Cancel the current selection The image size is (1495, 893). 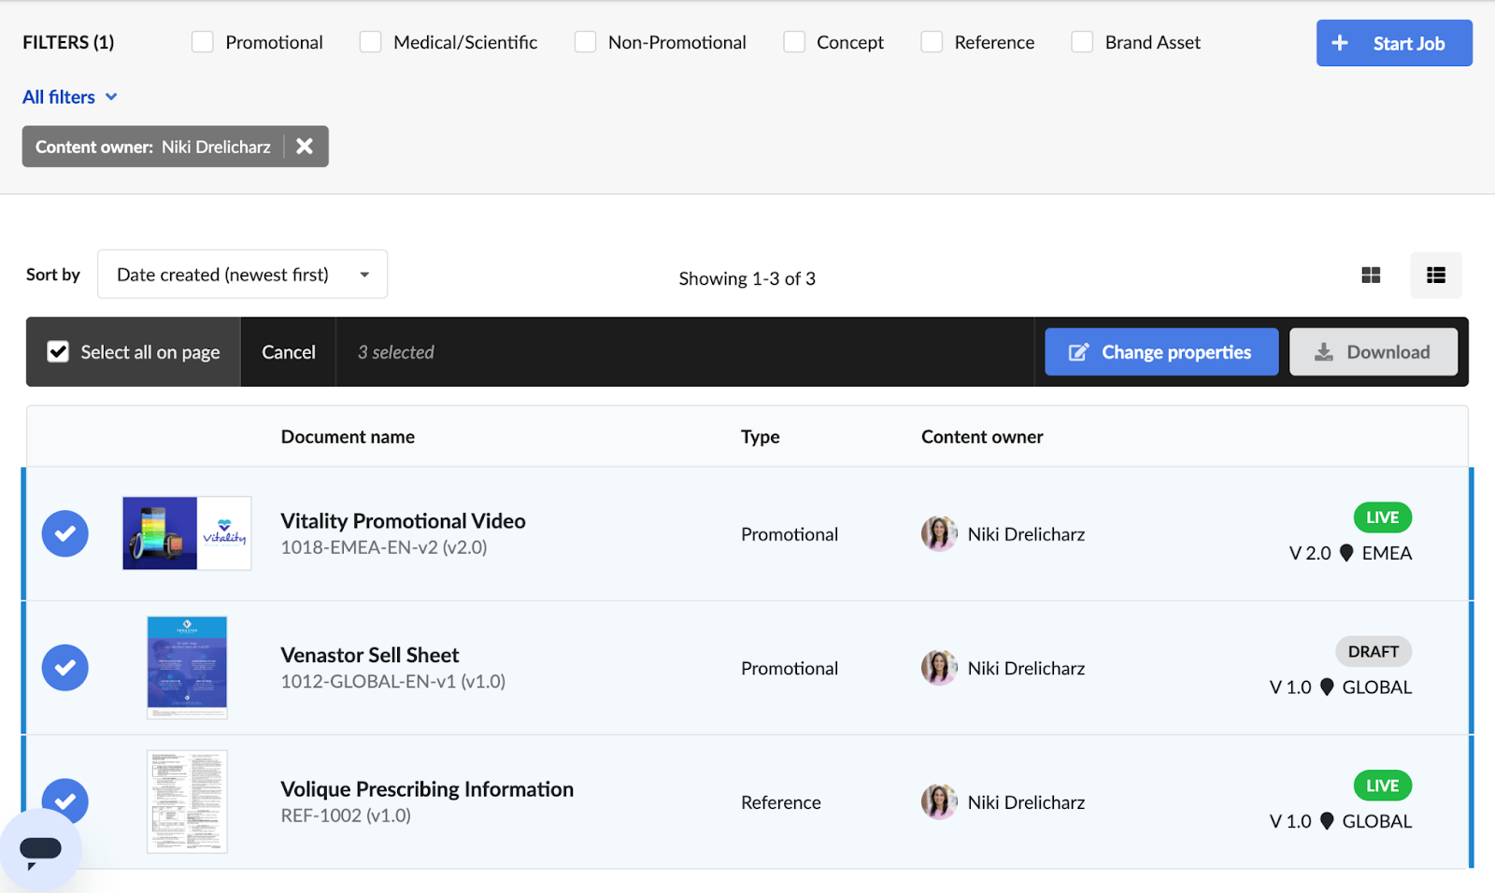[289, 352]
